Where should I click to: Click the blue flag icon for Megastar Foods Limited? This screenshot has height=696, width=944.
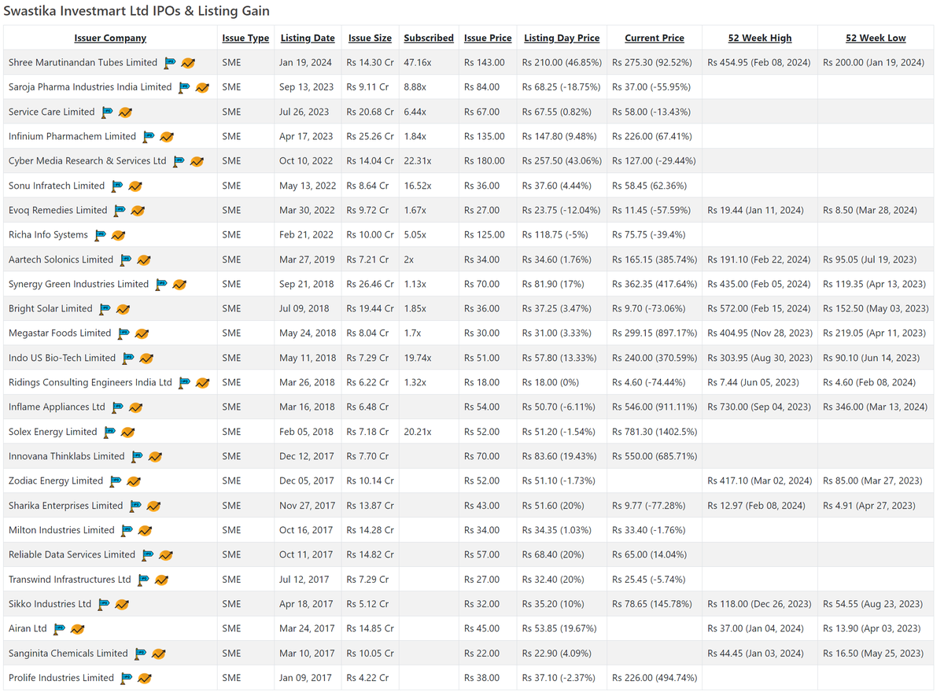click(124, 333)
